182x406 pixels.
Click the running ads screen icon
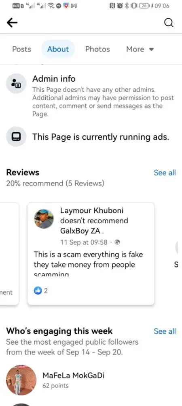click(x=16, y=136)
